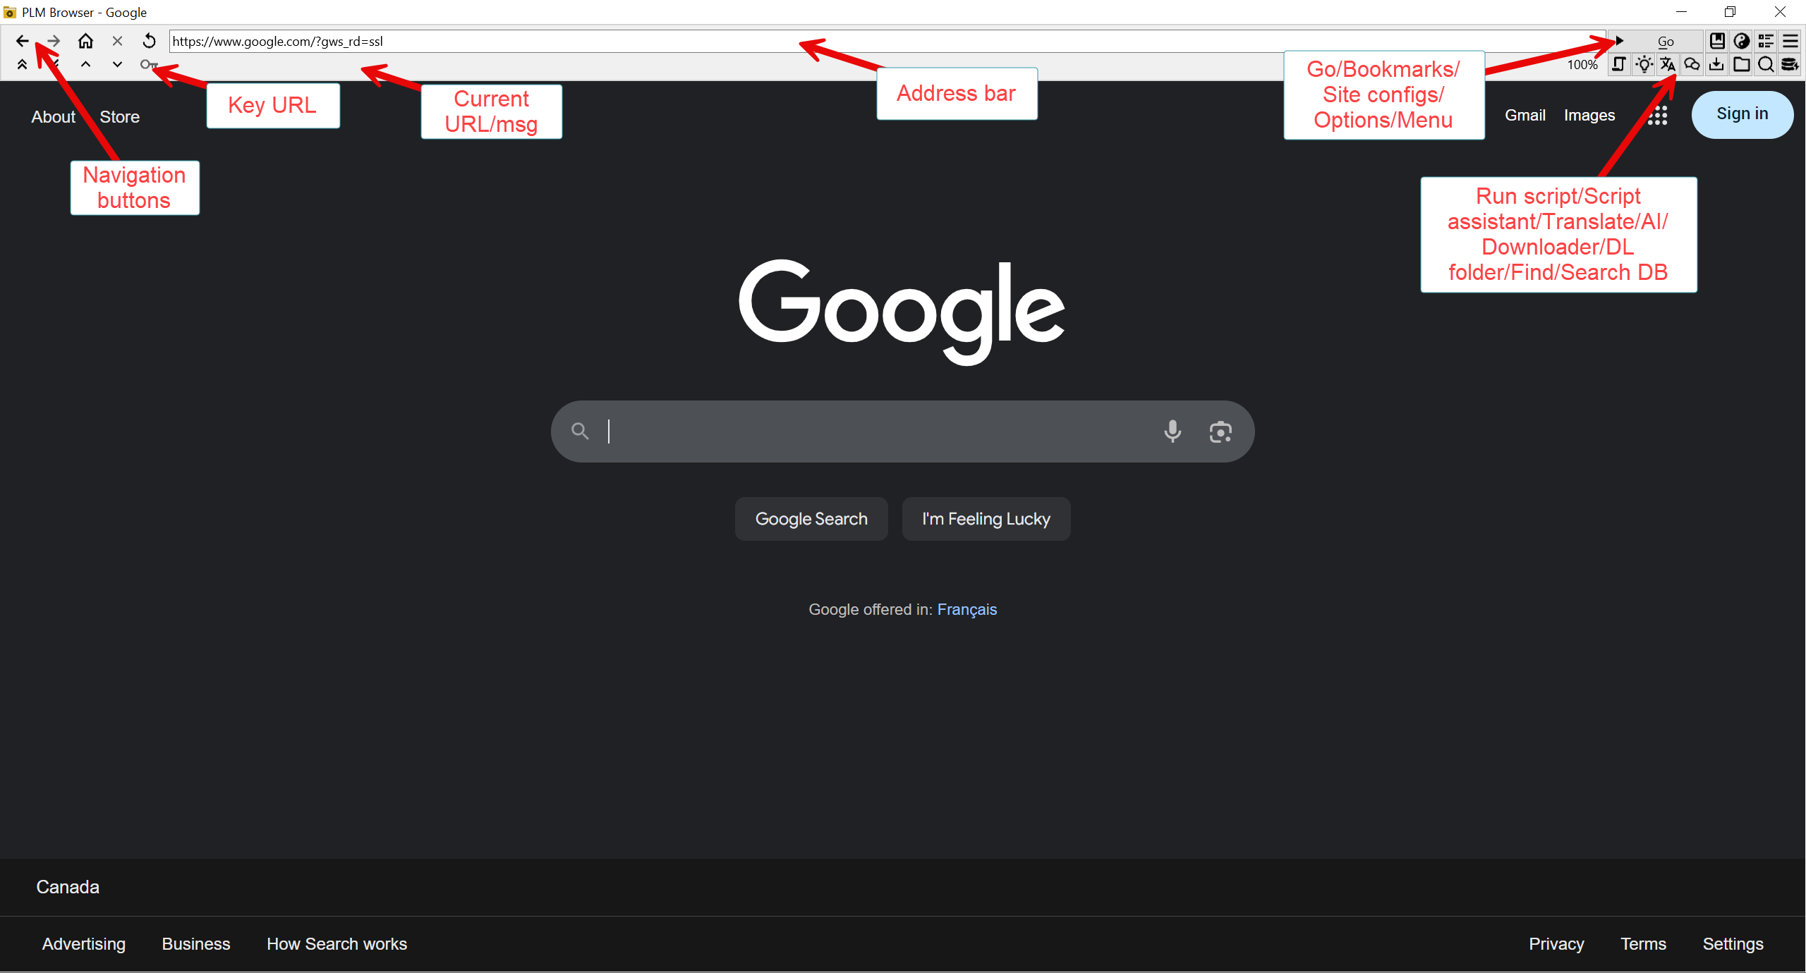The image size is (1806, 973).
Task: Click the 100% zoom level control
Action: [x=1582, y=65]
